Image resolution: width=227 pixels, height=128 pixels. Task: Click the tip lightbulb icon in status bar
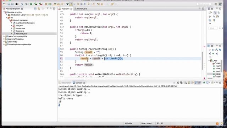pos(222,123)
